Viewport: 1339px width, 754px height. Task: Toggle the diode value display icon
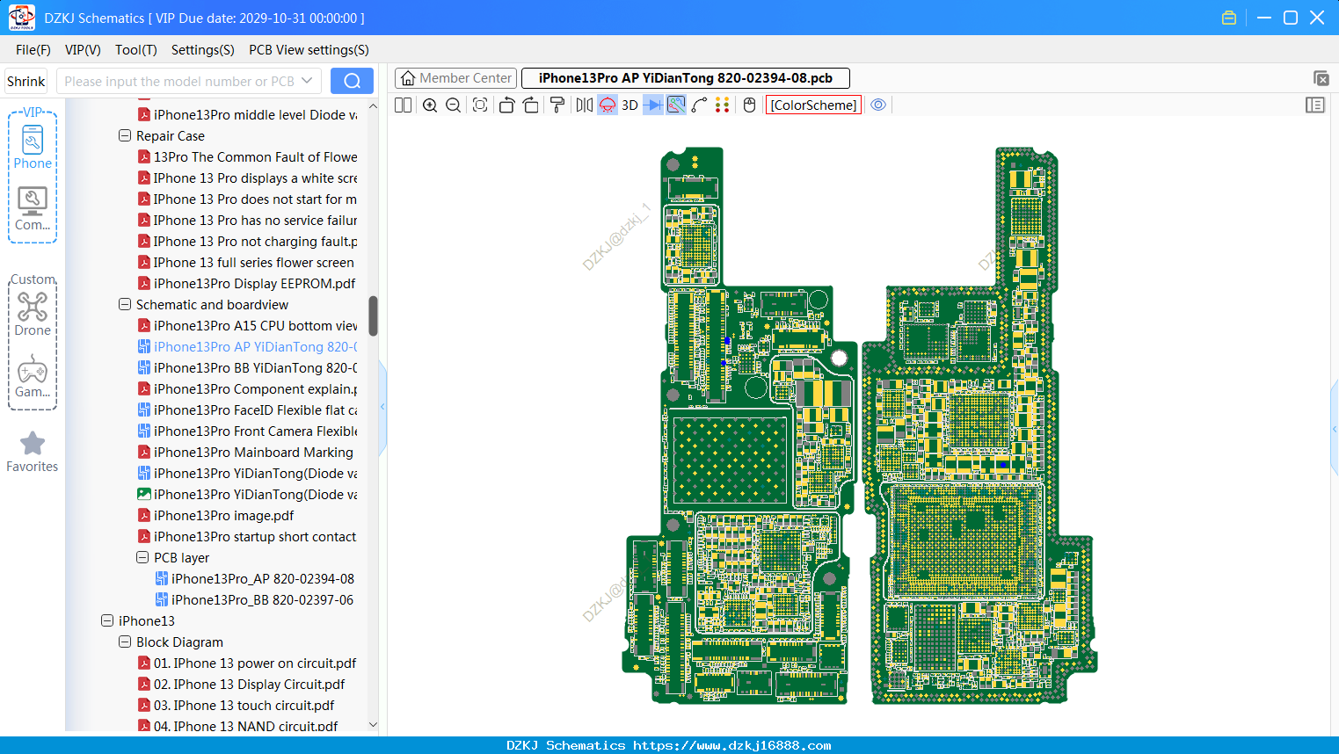tap(653, 105)
